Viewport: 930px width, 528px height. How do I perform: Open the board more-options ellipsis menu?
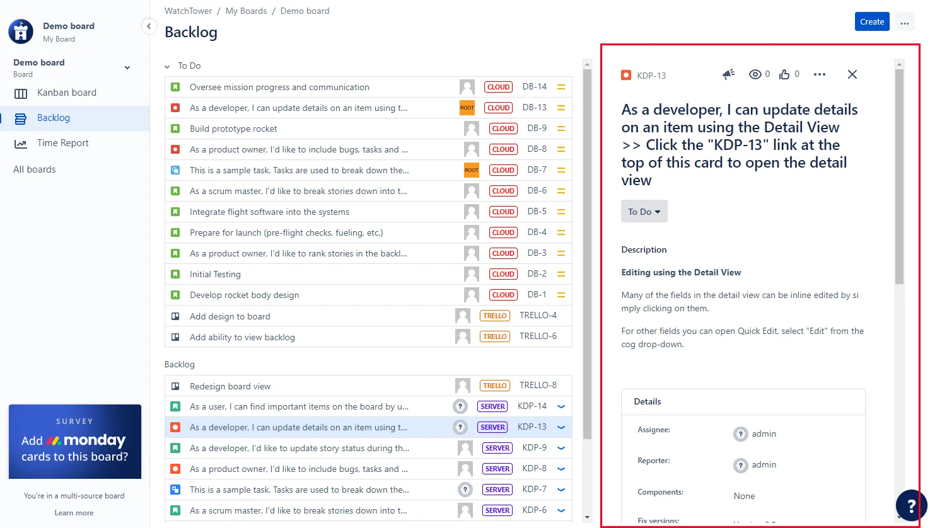point(905,22)
